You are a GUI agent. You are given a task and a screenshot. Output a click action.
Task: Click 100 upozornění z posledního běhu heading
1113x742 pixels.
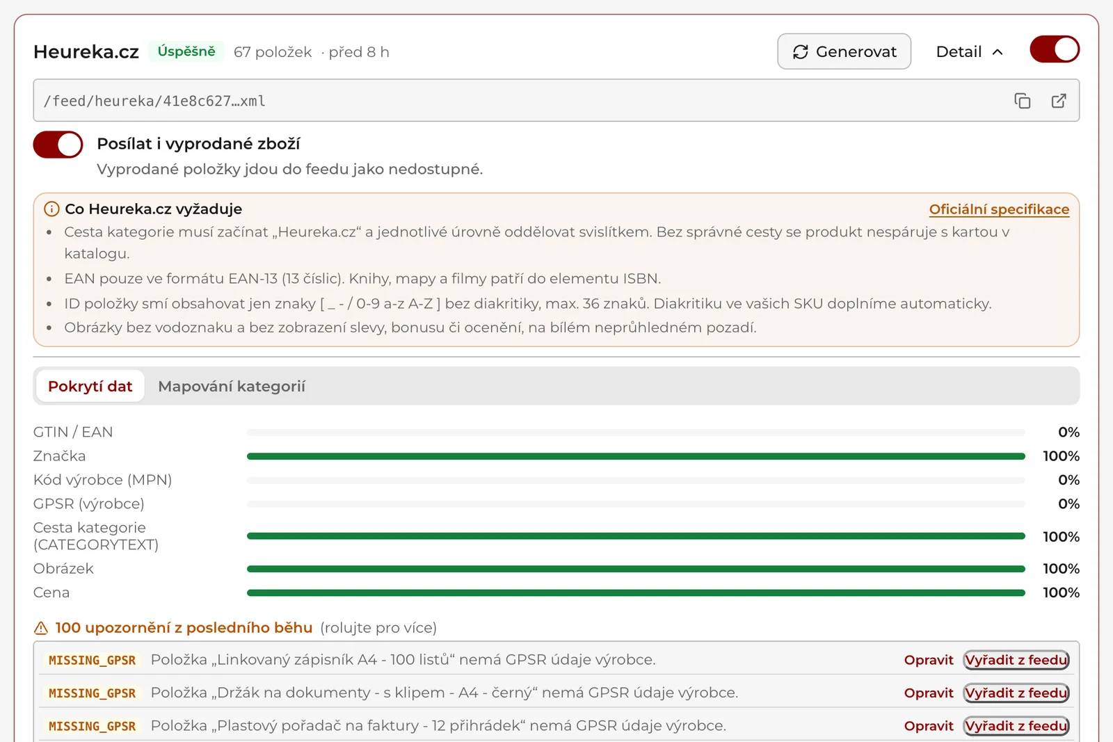point(184,628)
